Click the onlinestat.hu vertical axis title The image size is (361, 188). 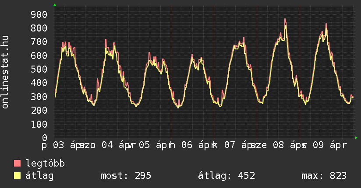[6, 72]
